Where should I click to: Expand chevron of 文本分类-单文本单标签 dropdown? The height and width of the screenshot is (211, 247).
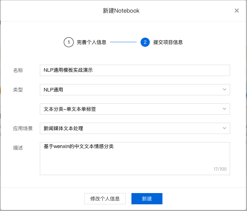[224, 109]
